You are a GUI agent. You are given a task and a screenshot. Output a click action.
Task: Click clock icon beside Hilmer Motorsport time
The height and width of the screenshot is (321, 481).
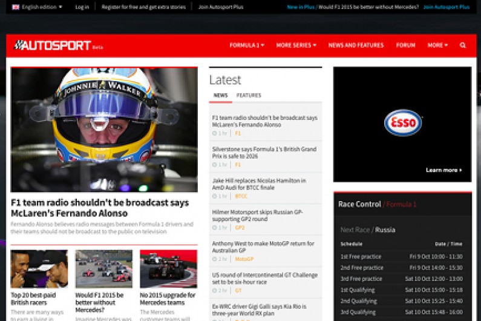point(214,228)
